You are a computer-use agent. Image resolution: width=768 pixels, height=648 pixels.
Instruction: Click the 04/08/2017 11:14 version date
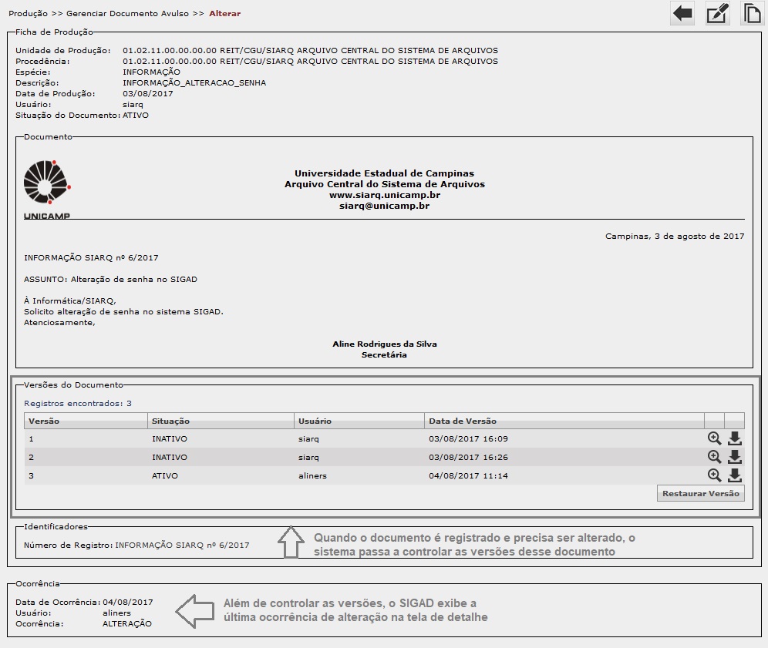pyautogui.click(x=468, y=475)
